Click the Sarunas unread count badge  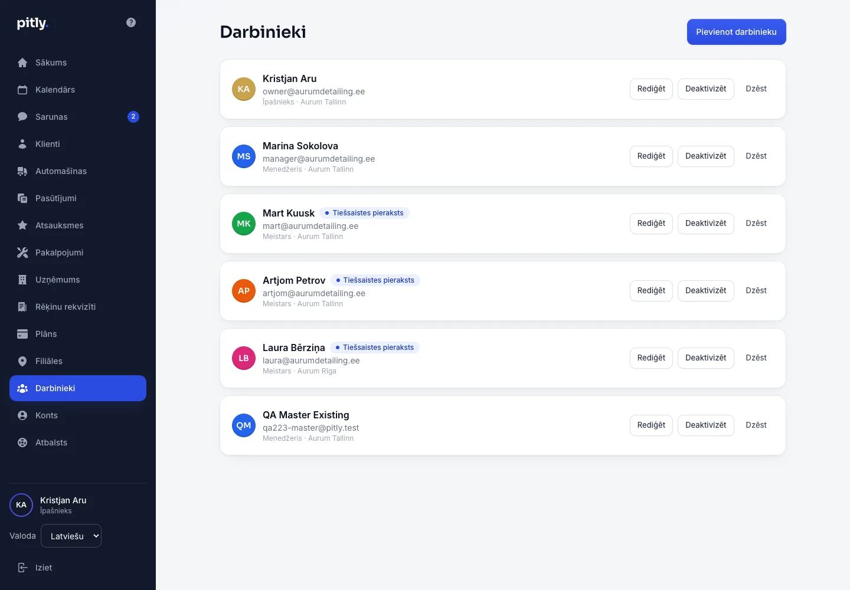point(133,117)
